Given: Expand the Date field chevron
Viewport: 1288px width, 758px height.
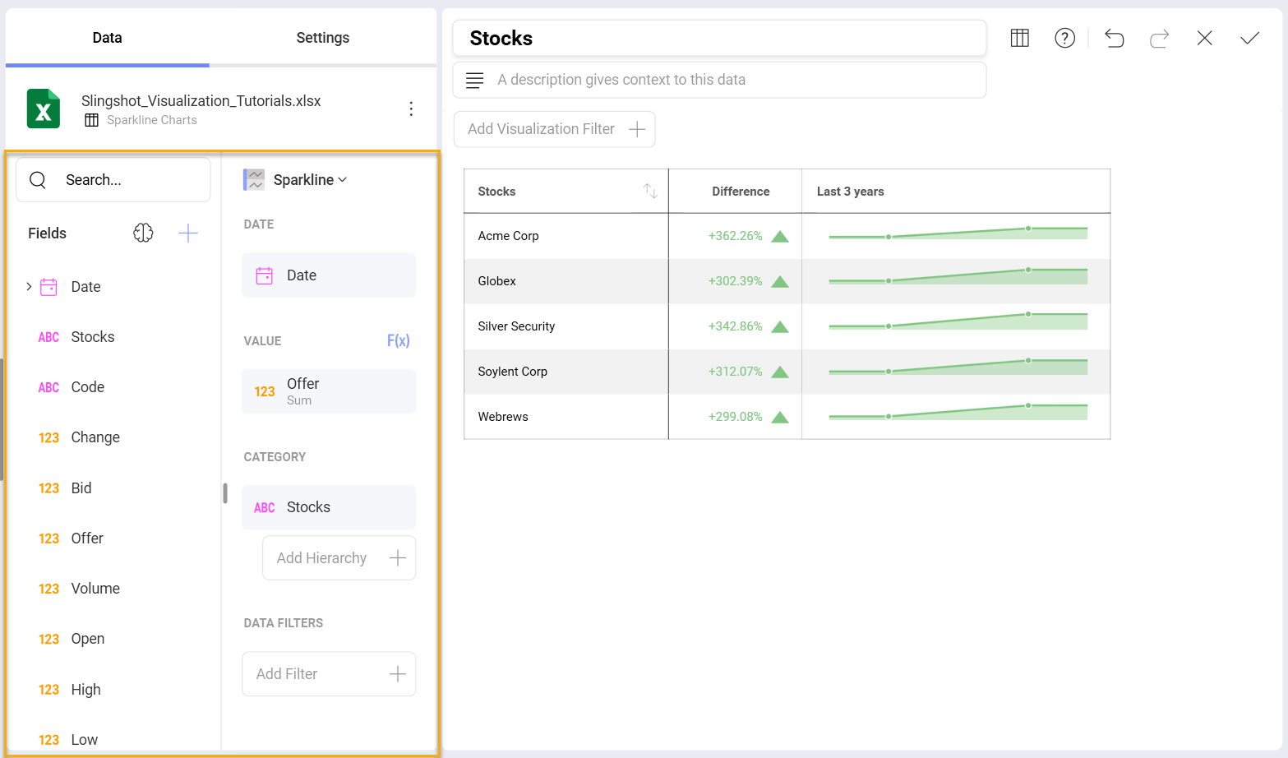Looking at the screenshot, I should (x=29, y=287).
